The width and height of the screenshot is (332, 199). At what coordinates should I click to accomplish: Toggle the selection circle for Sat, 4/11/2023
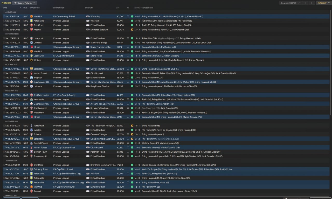4,99
